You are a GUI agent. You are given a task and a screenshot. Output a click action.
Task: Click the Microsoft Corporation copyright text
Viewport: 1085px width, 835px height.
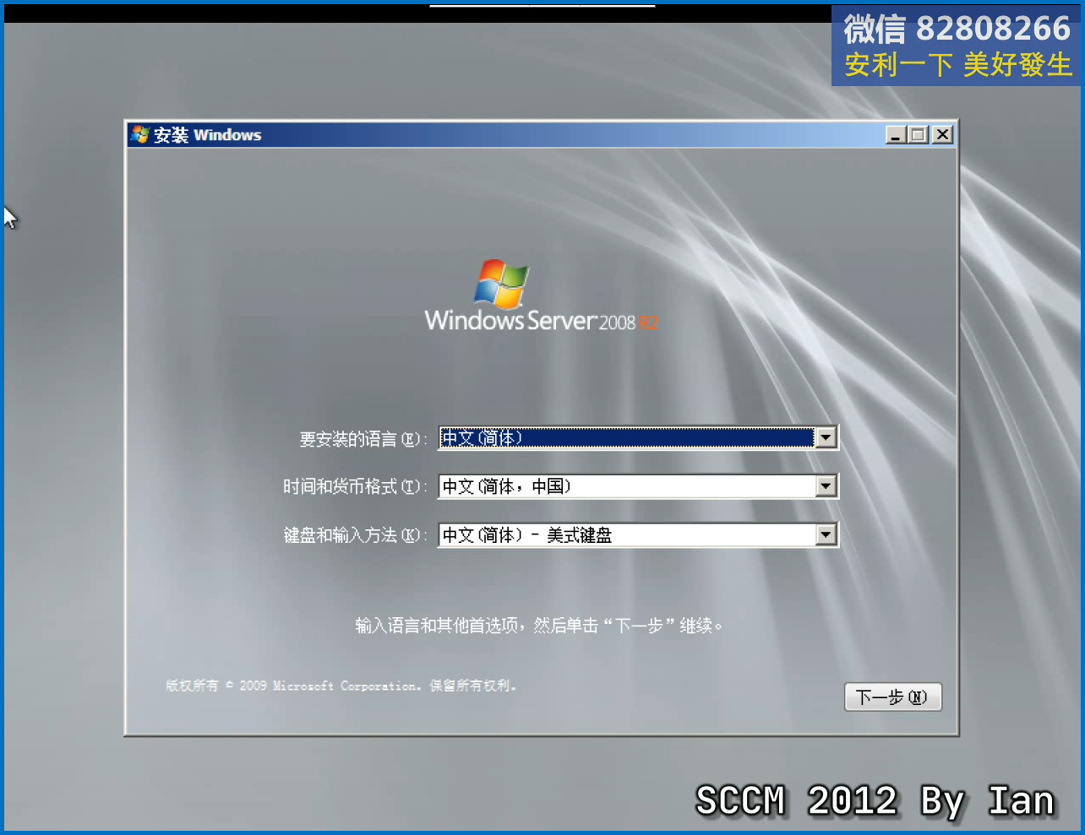(341, 686)
